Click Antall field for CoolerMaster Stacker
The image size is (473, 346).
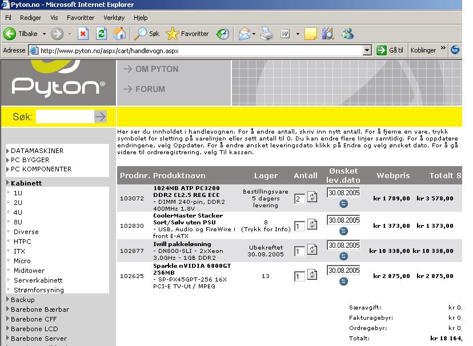299,226
